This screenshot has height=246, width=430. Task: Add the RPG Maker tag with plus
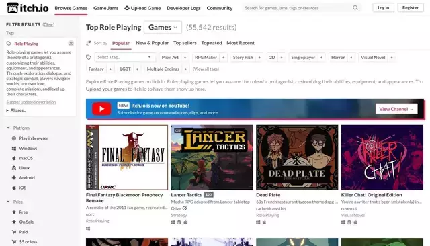[224, 57]
